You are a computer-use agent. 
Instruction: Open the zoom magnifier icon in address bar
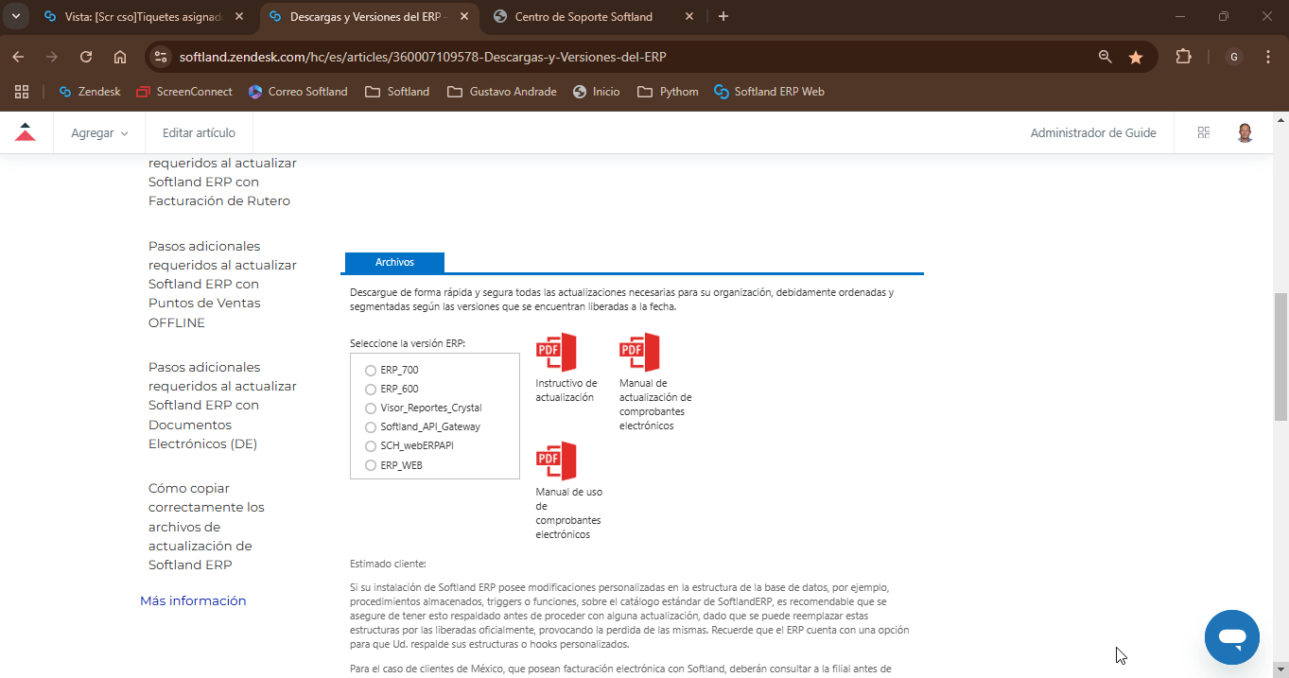[1105, 57]
